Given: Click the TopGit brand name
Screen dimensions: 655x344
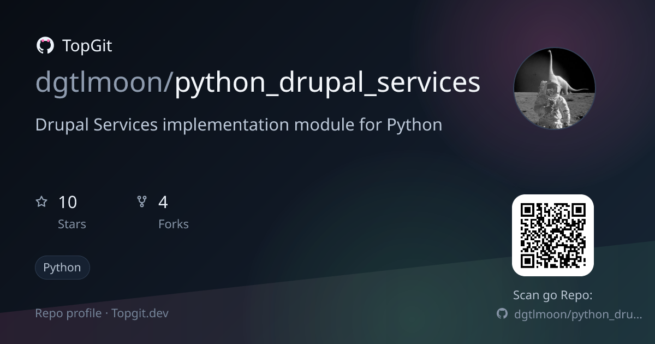Looking at the screenshot, I should tap(87, 46).
